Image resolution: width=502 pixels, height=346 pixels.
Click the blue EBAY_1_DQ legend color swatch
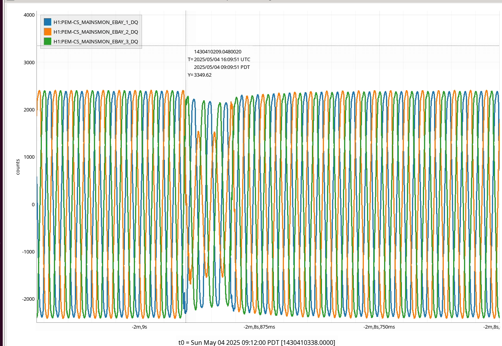(48, 22)
